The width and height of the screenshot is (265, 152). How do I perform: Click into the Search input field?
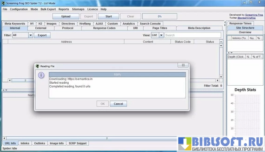click(192, 35)
